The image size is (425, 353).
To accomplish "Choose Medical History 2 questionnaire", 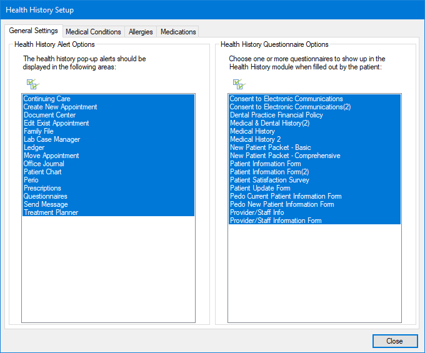I will point(255,139).
